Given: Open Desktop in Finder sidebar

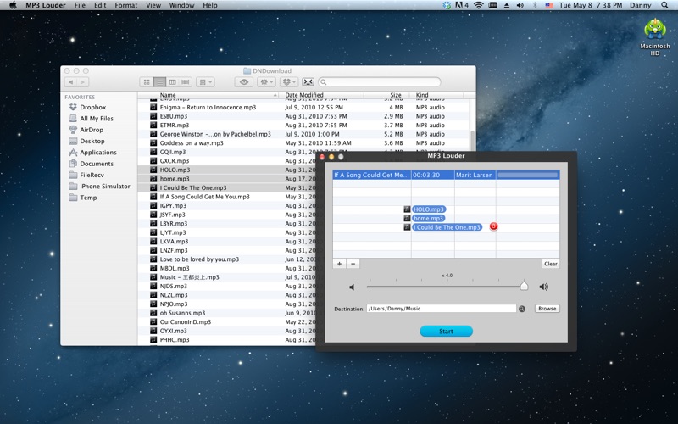Looking at the screenshot, I should tap(92, 141).
